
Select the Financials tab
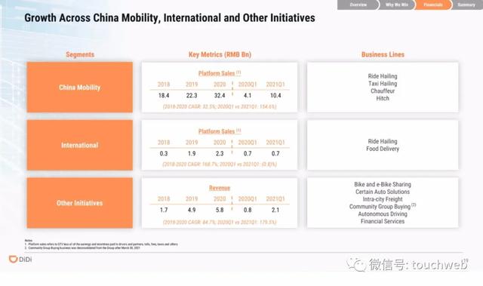(x=432, y=5)
